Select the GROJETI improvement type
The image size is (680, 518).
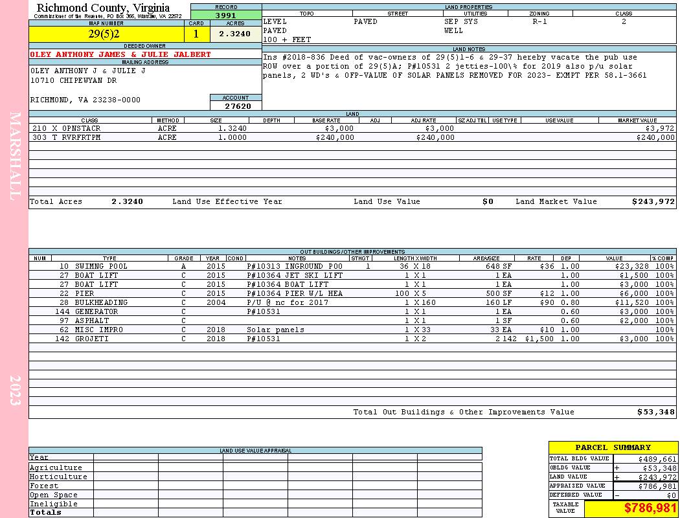[92, 339]
